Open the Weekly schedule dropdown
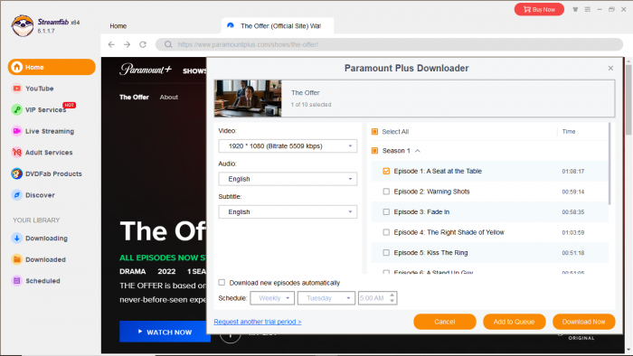The image size is (633, 356). (x=272, y=298)
